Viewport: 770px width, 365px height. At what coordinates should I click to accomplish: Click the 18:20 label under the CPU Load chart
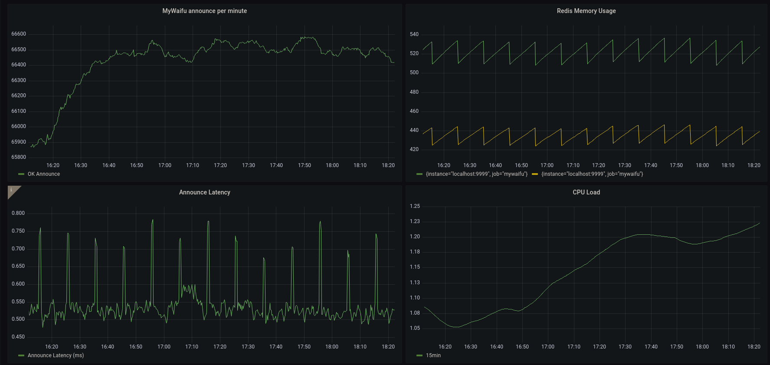(x=754, y=347)
